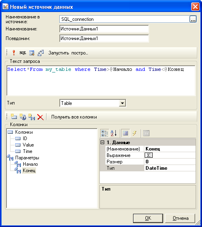
Task: Click the SQL toolbar icon
Action: pos(23,53)
